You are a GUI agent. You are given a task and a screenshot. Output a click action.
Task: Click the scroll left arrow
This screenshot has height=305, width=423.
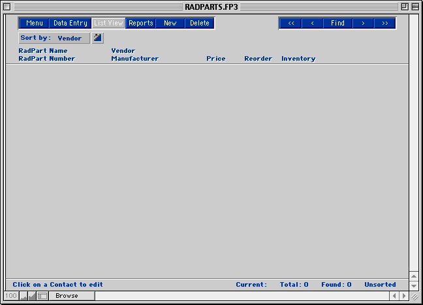tap(394, 296)
